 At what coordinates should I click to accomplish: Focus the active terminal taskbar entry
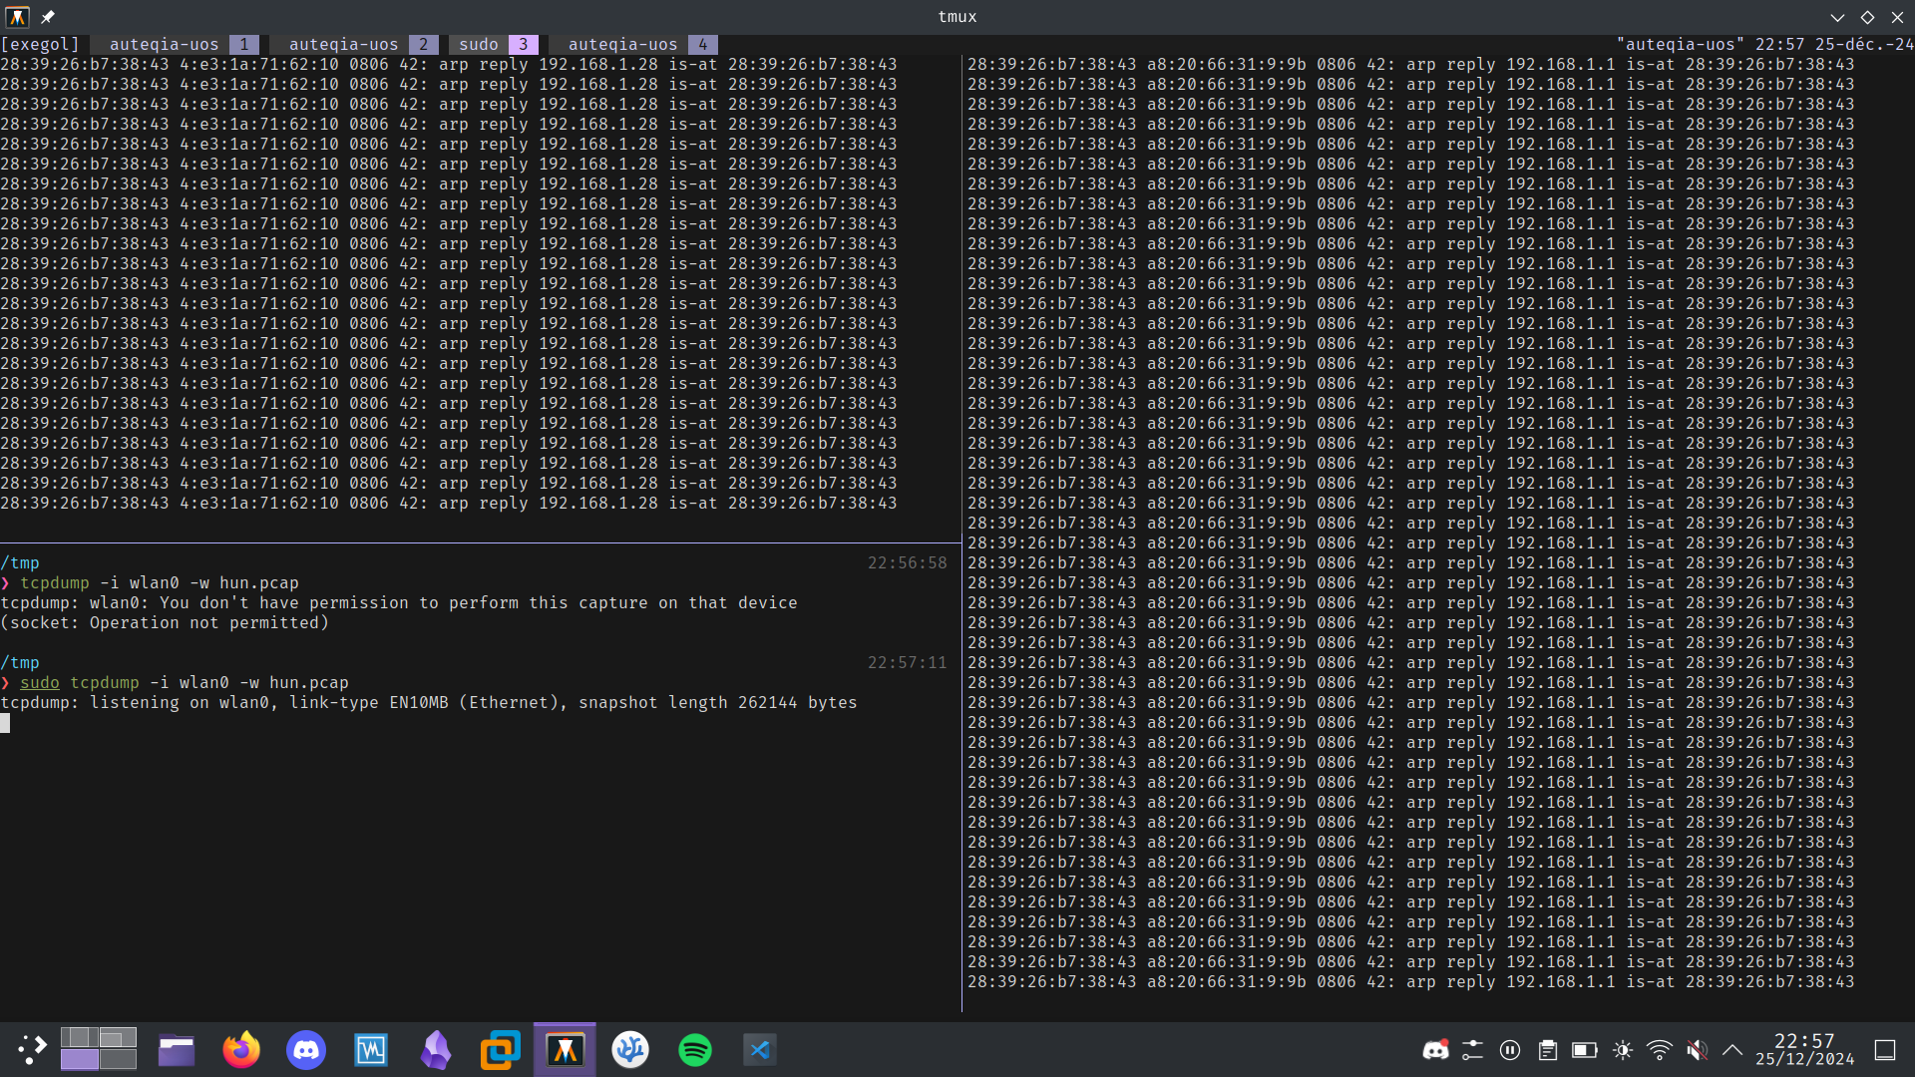565,1049
